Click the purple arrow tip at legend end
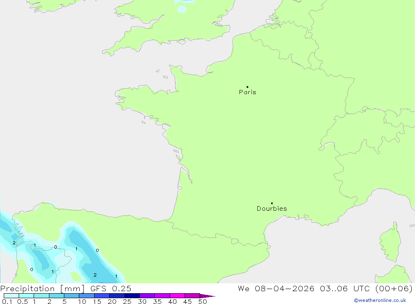Image resolution: width=415 pixels, height=304 pixels. (x=207, y=296)
